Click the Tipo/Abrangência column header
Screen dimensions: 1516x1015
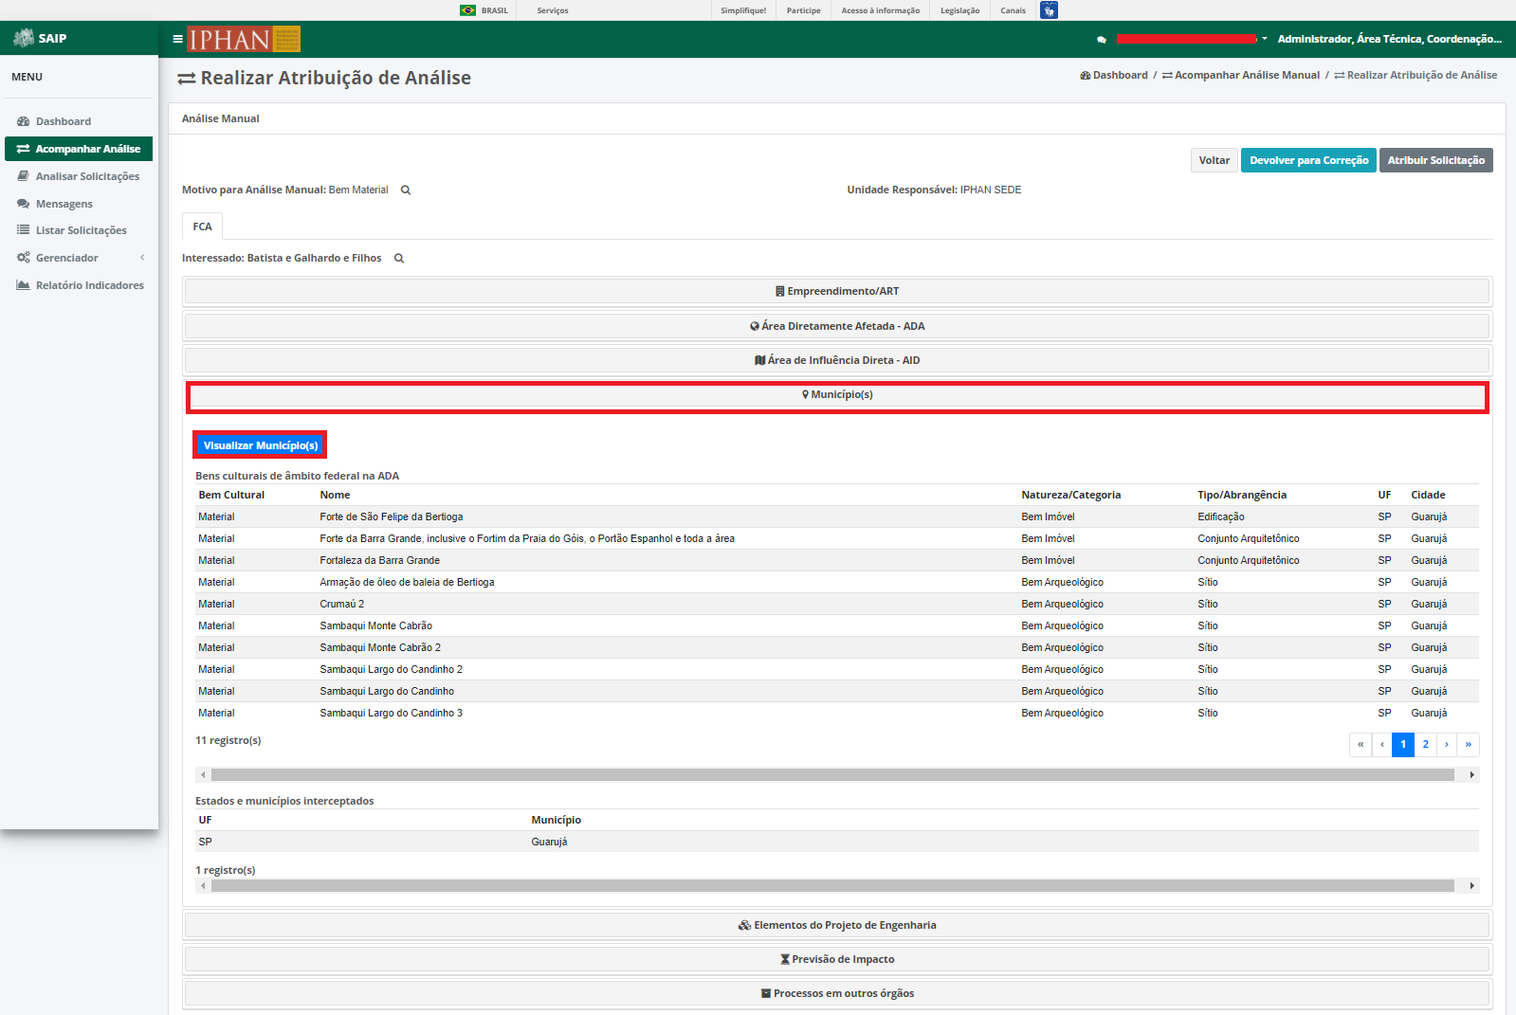click(1242, 495)
